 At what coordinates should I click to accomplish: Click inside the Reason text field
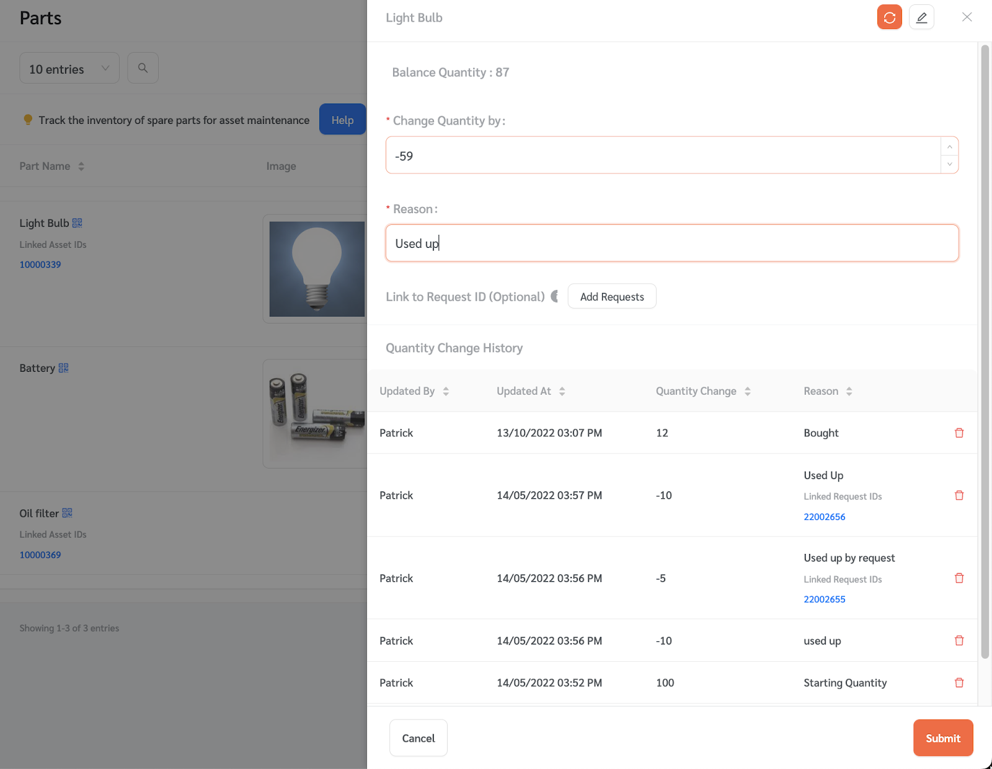672,243
